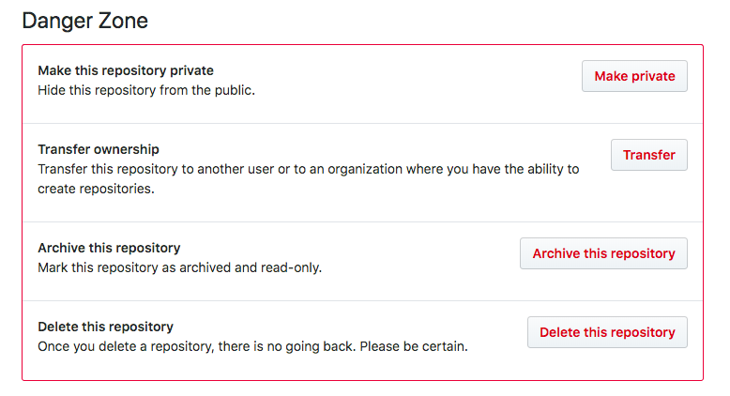Click the Make private button
Viewport: 730px width, 396px height.
click(634, 76)
